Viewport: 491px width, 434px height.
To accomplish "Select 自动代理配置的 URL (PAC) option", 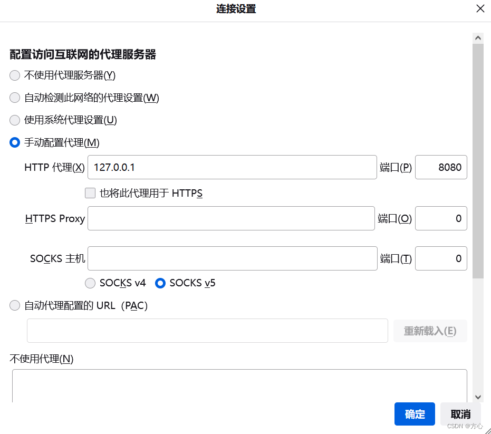I will coord(15,305).
